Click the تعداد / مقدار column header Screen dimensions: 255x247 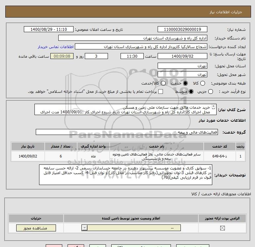(61, 146)
